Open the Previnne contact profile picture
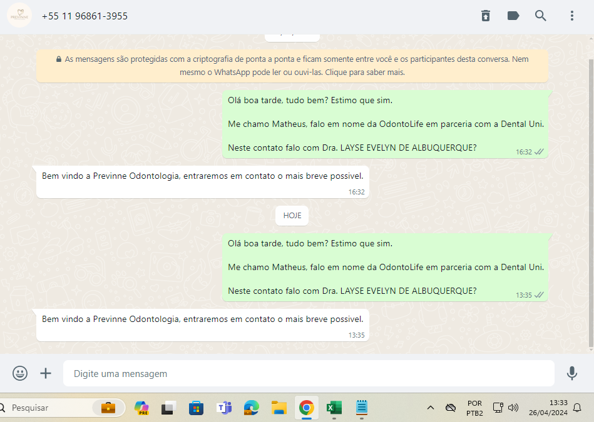The image size is (594, 422). pyautogui.click(x=19, y=16)
